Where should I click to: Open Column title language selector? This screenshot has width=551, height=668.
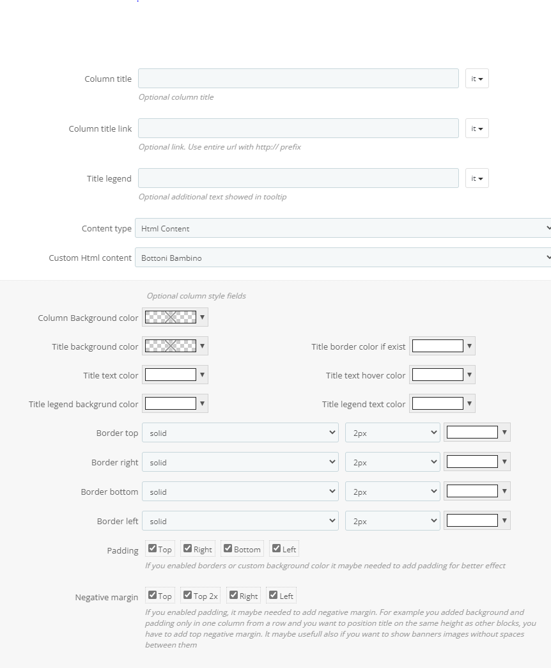pos(477,79)
